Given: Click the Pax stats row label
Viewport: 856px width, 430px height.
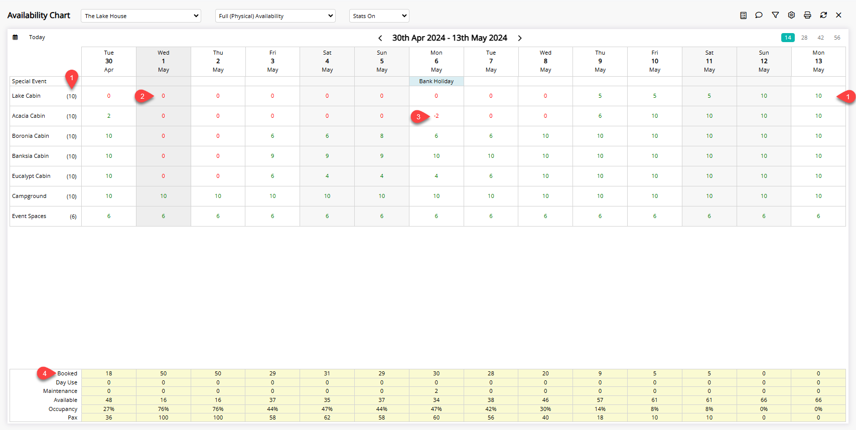Looking at the screenshot, I should [73, 417].
